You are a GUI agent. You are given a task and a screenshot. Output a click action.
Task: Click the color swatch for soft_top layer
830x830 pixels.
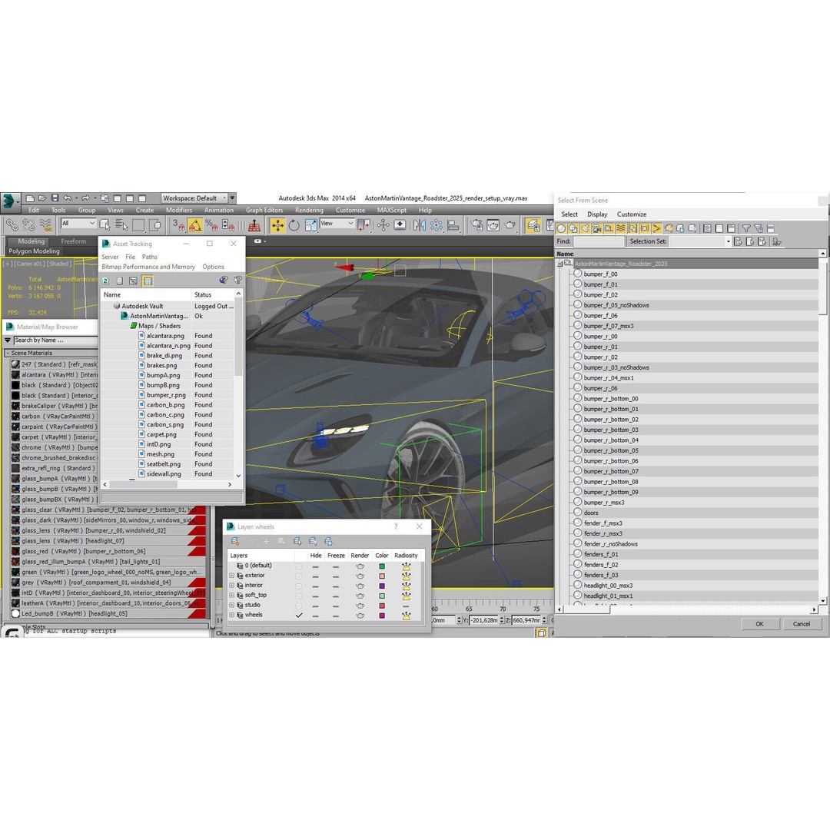coord(382,596)
